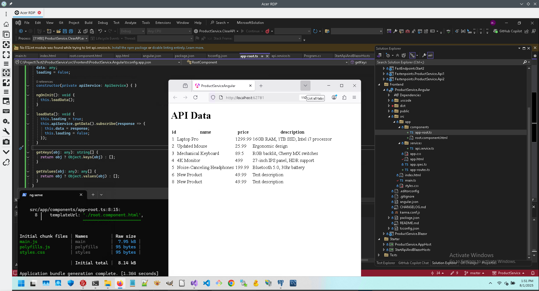
Task: Expand the Tests folder in Solution Explorer
Action: [379, 255]
